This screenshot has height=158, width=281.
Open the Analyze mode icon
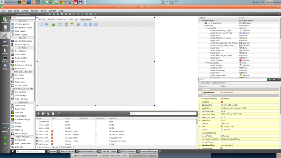[5, 59]
